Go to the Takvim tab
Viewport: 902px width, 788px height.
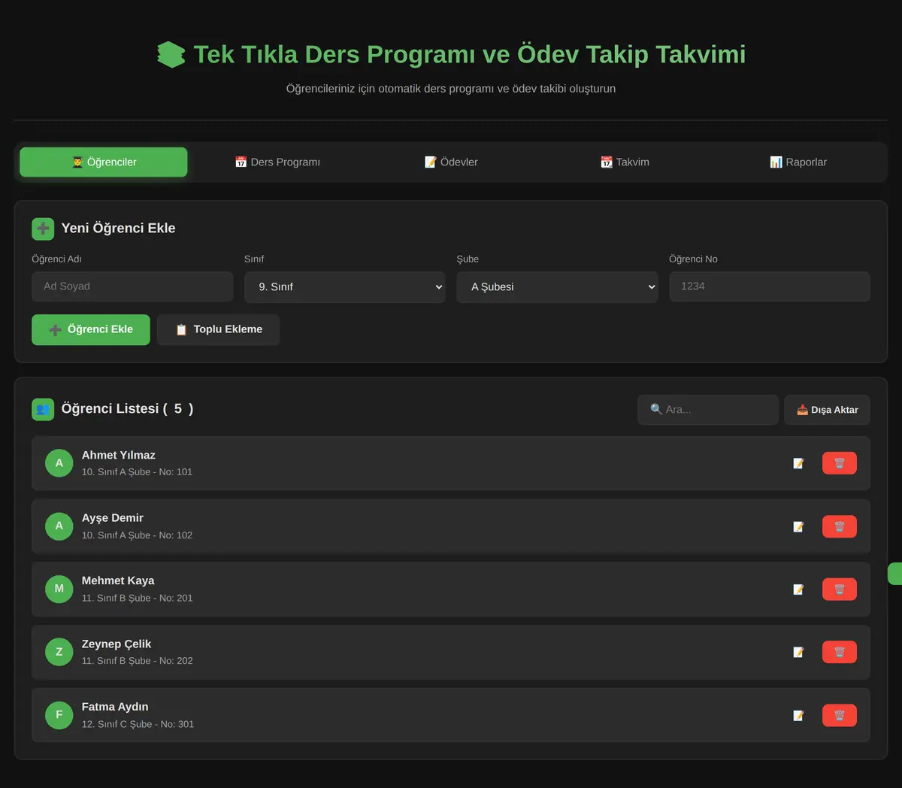[x=625, y=162]
